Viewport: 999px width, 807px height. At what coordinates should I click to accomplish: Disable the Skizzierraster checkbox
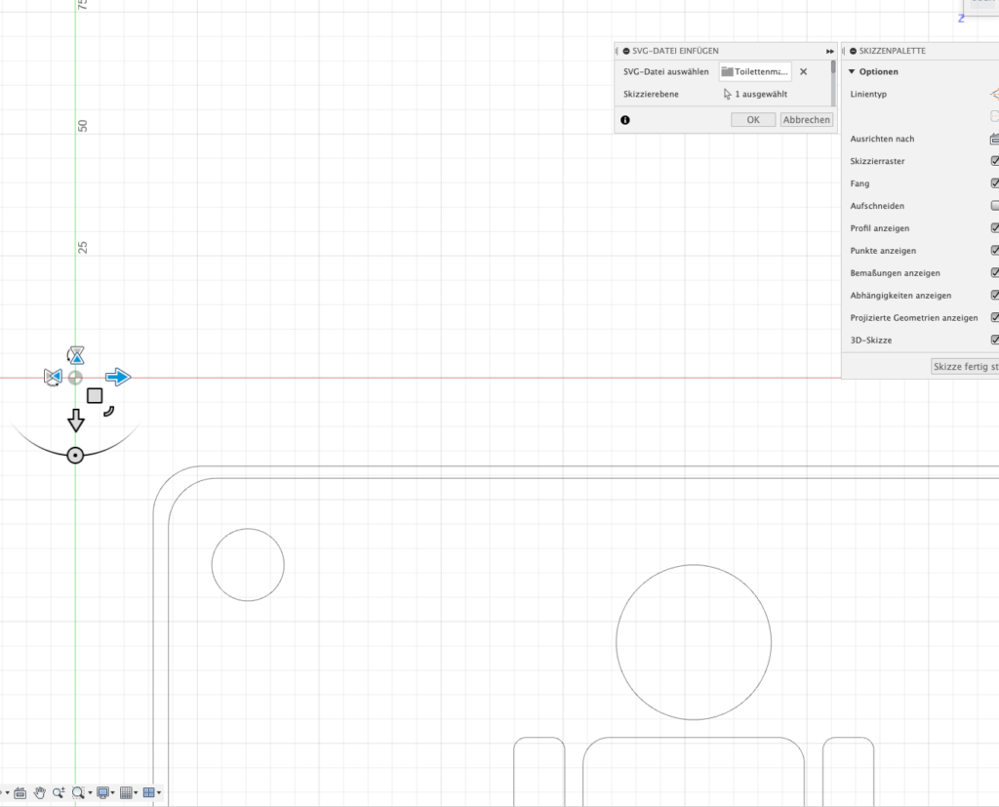(x=995, y=161)
